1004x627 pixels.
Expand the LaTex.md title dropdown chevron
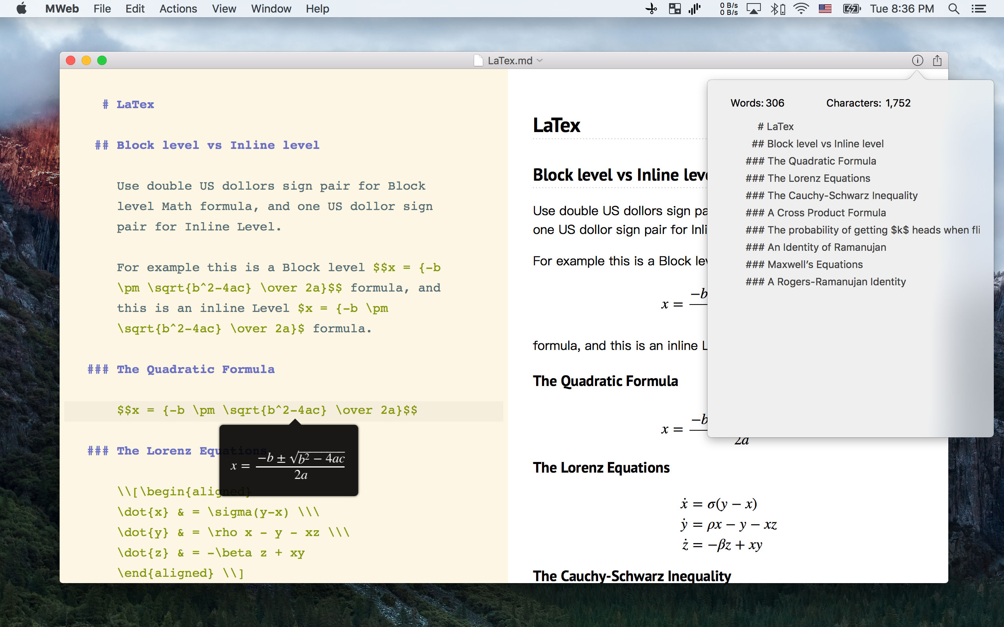point(540,60)
